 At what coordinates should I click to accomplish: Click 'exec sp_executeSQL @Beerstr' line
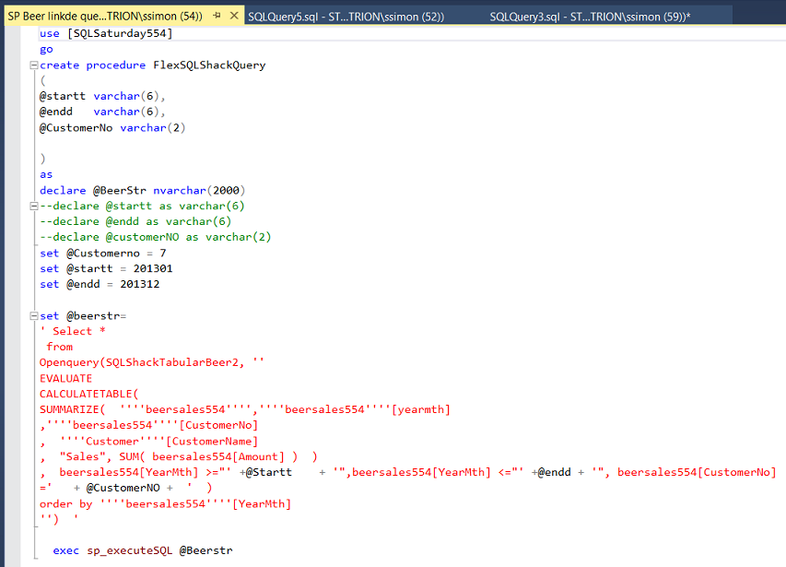tap(143, 550)
